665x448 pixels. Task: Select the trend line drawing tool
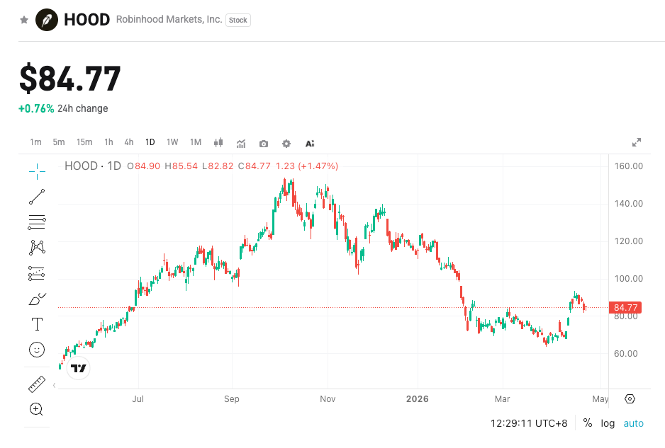click(35, 197)
